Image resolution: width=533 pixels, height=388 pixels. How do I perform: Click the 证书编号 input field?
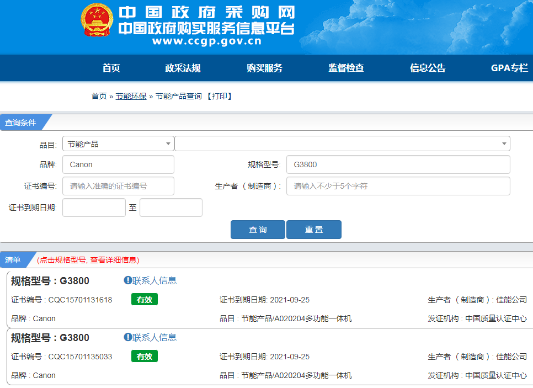[118, 186]
